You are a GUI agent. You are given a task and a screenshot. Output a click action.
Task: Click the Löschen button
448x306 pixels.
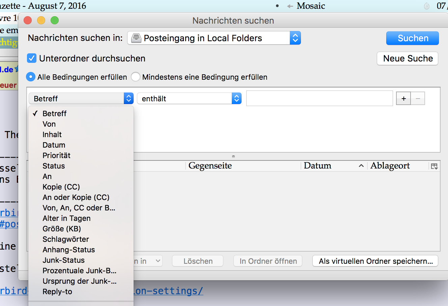point(198,261)
